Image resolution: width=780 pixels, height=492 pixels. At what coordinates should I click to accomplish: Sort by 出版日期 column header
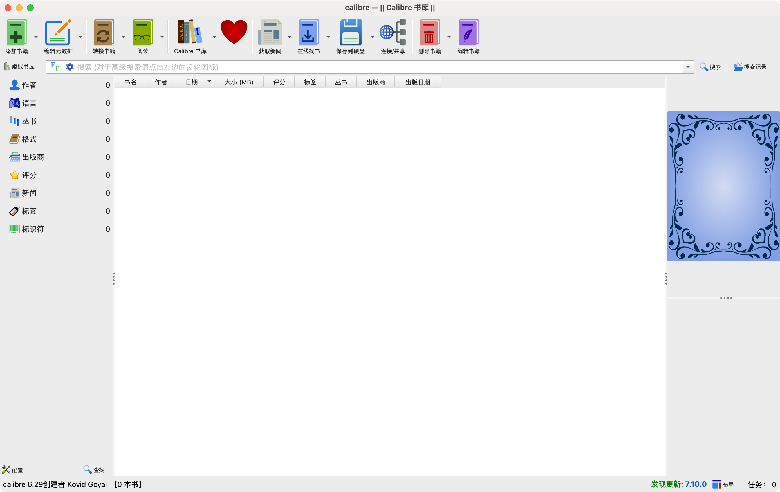[418, 82]
